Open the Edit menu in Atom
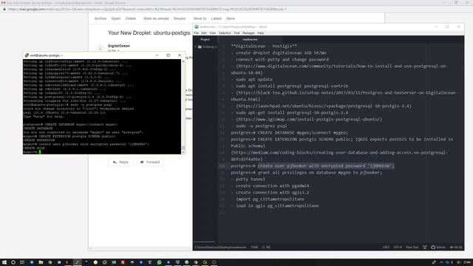The height and width of the screenshot is (266, 473). pos(204,33)
